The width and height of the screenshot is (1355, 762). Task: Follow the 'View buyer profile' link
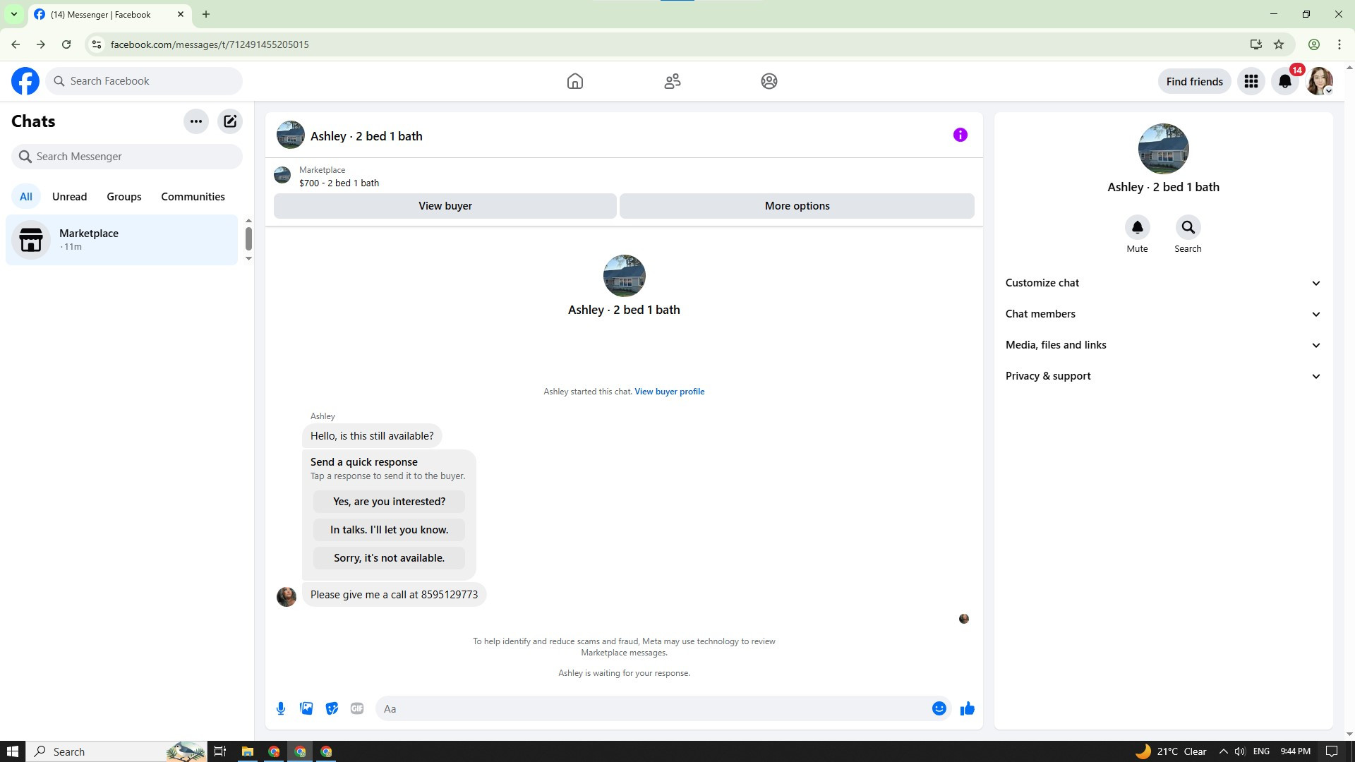(x=669, y=392)
